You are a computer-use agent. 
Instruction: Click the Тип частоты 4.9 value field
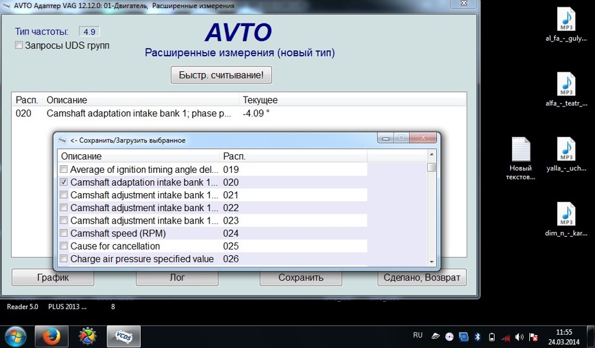(x=89, y=32)
